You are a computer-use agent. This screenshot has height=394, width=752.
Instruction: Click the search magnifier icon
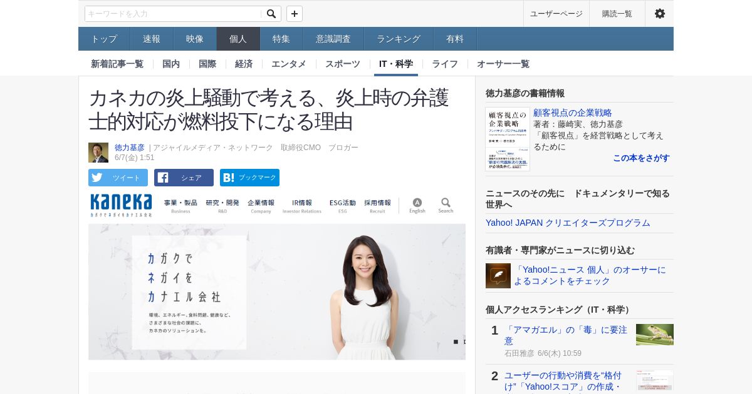click(271, 14)
